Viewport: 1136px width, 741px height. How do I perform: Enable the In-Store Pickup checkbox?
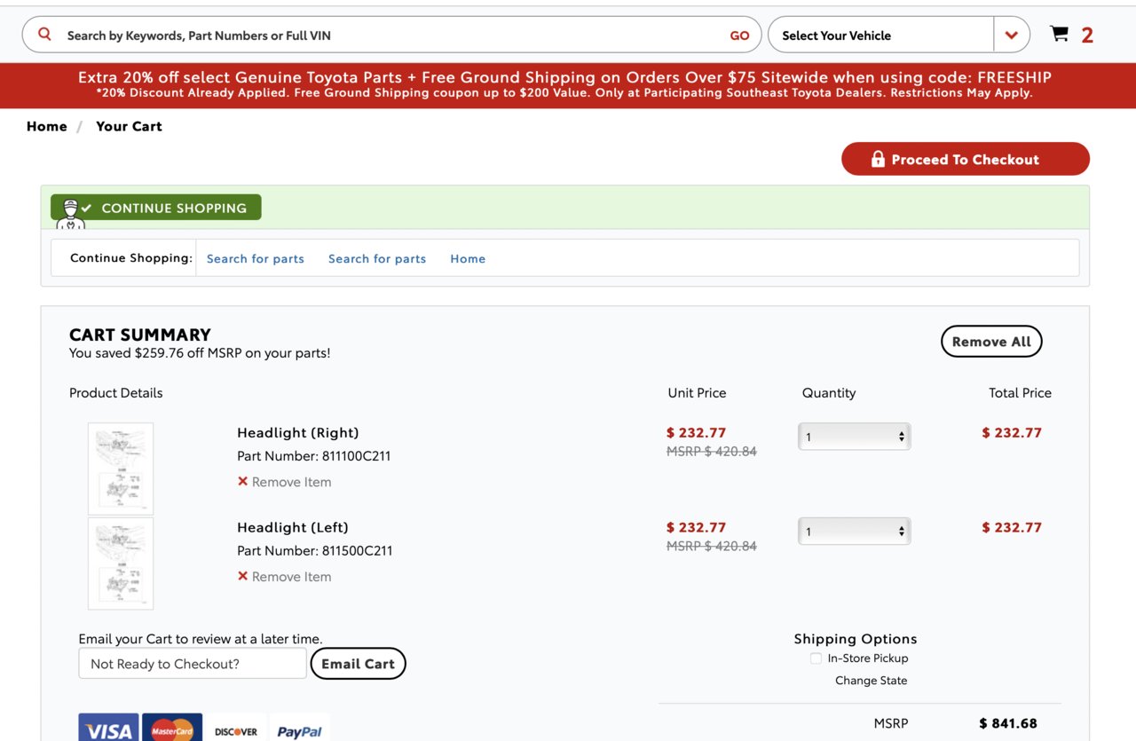click(x=816, y=658)
